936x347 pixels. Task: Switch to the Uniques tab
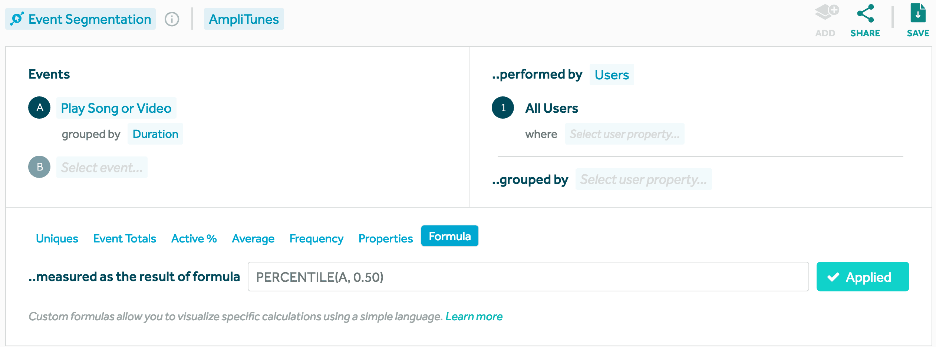[x=57, y=238]
